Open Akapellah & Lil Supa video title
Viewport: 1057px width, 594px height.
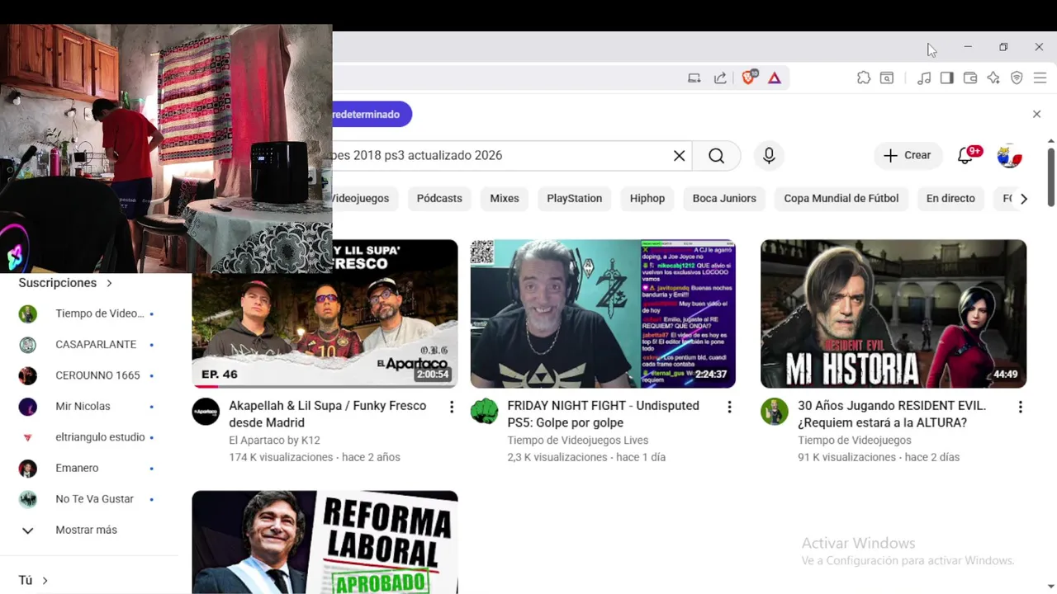pos(328,414)
